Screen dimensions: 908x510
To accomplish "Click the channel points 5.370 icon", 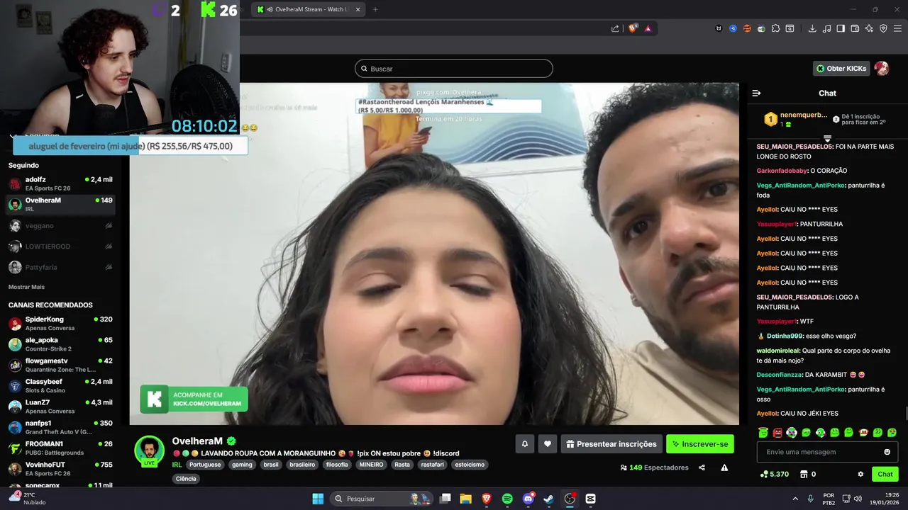I will (764, 474).
